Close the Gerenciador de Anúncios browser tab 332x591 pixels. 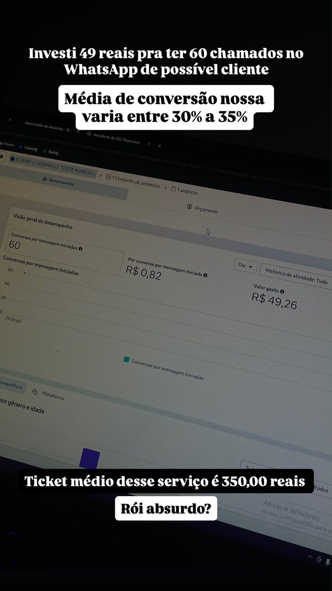78,131
